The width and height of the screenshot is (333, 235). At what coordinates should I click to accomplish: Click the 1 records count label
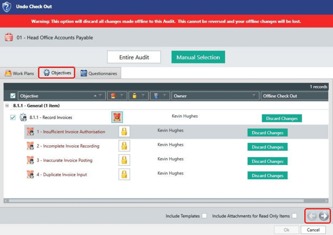point(318,87)
